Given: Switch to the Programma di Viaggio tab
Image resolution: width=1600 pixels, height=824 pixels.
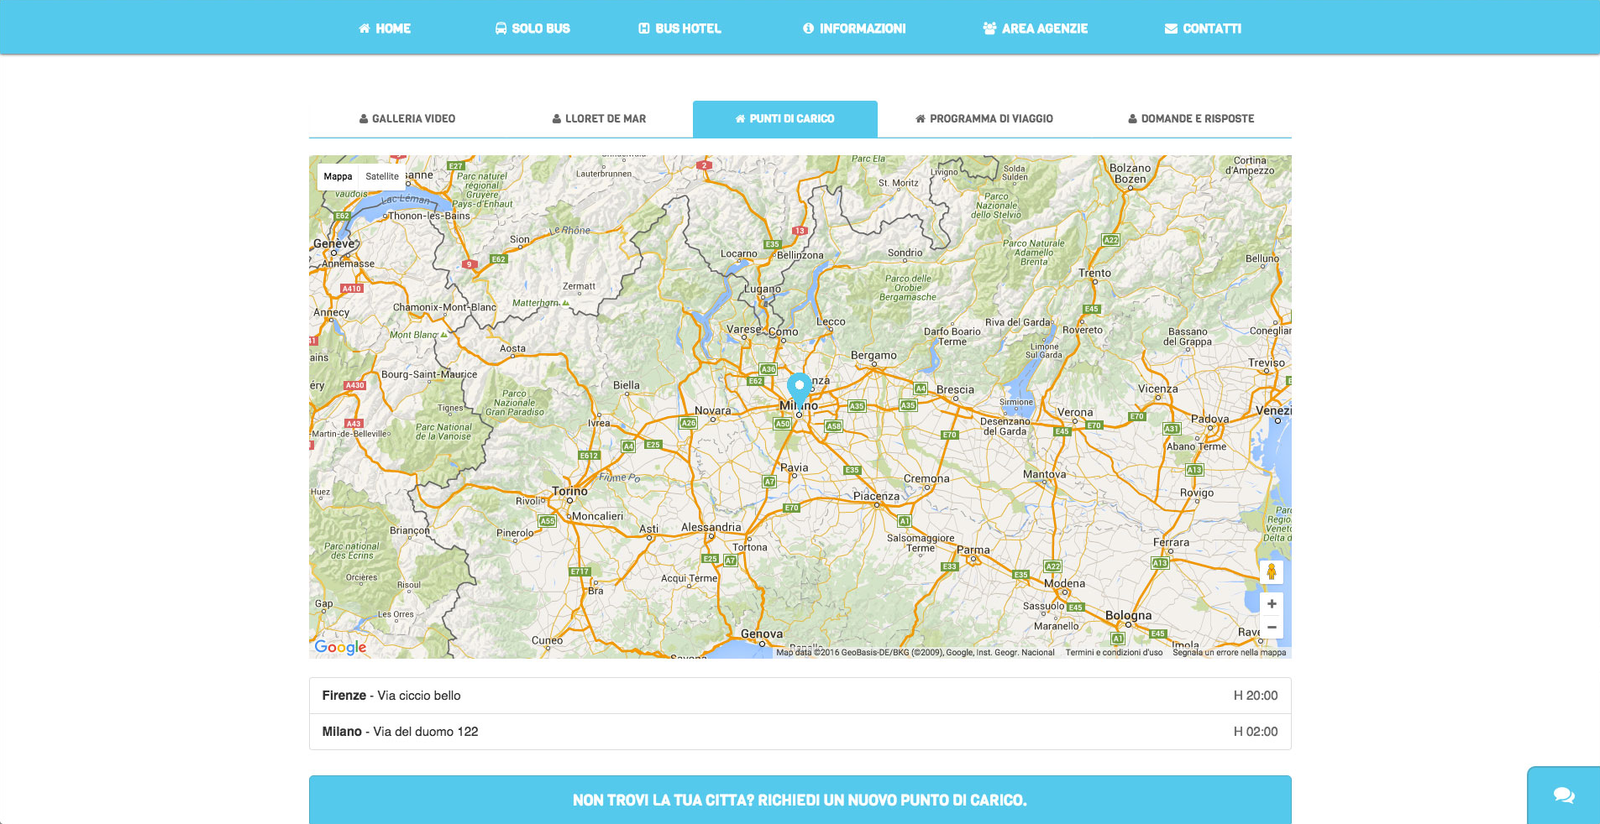Looking at the screenshot, I should click(984, 119).
